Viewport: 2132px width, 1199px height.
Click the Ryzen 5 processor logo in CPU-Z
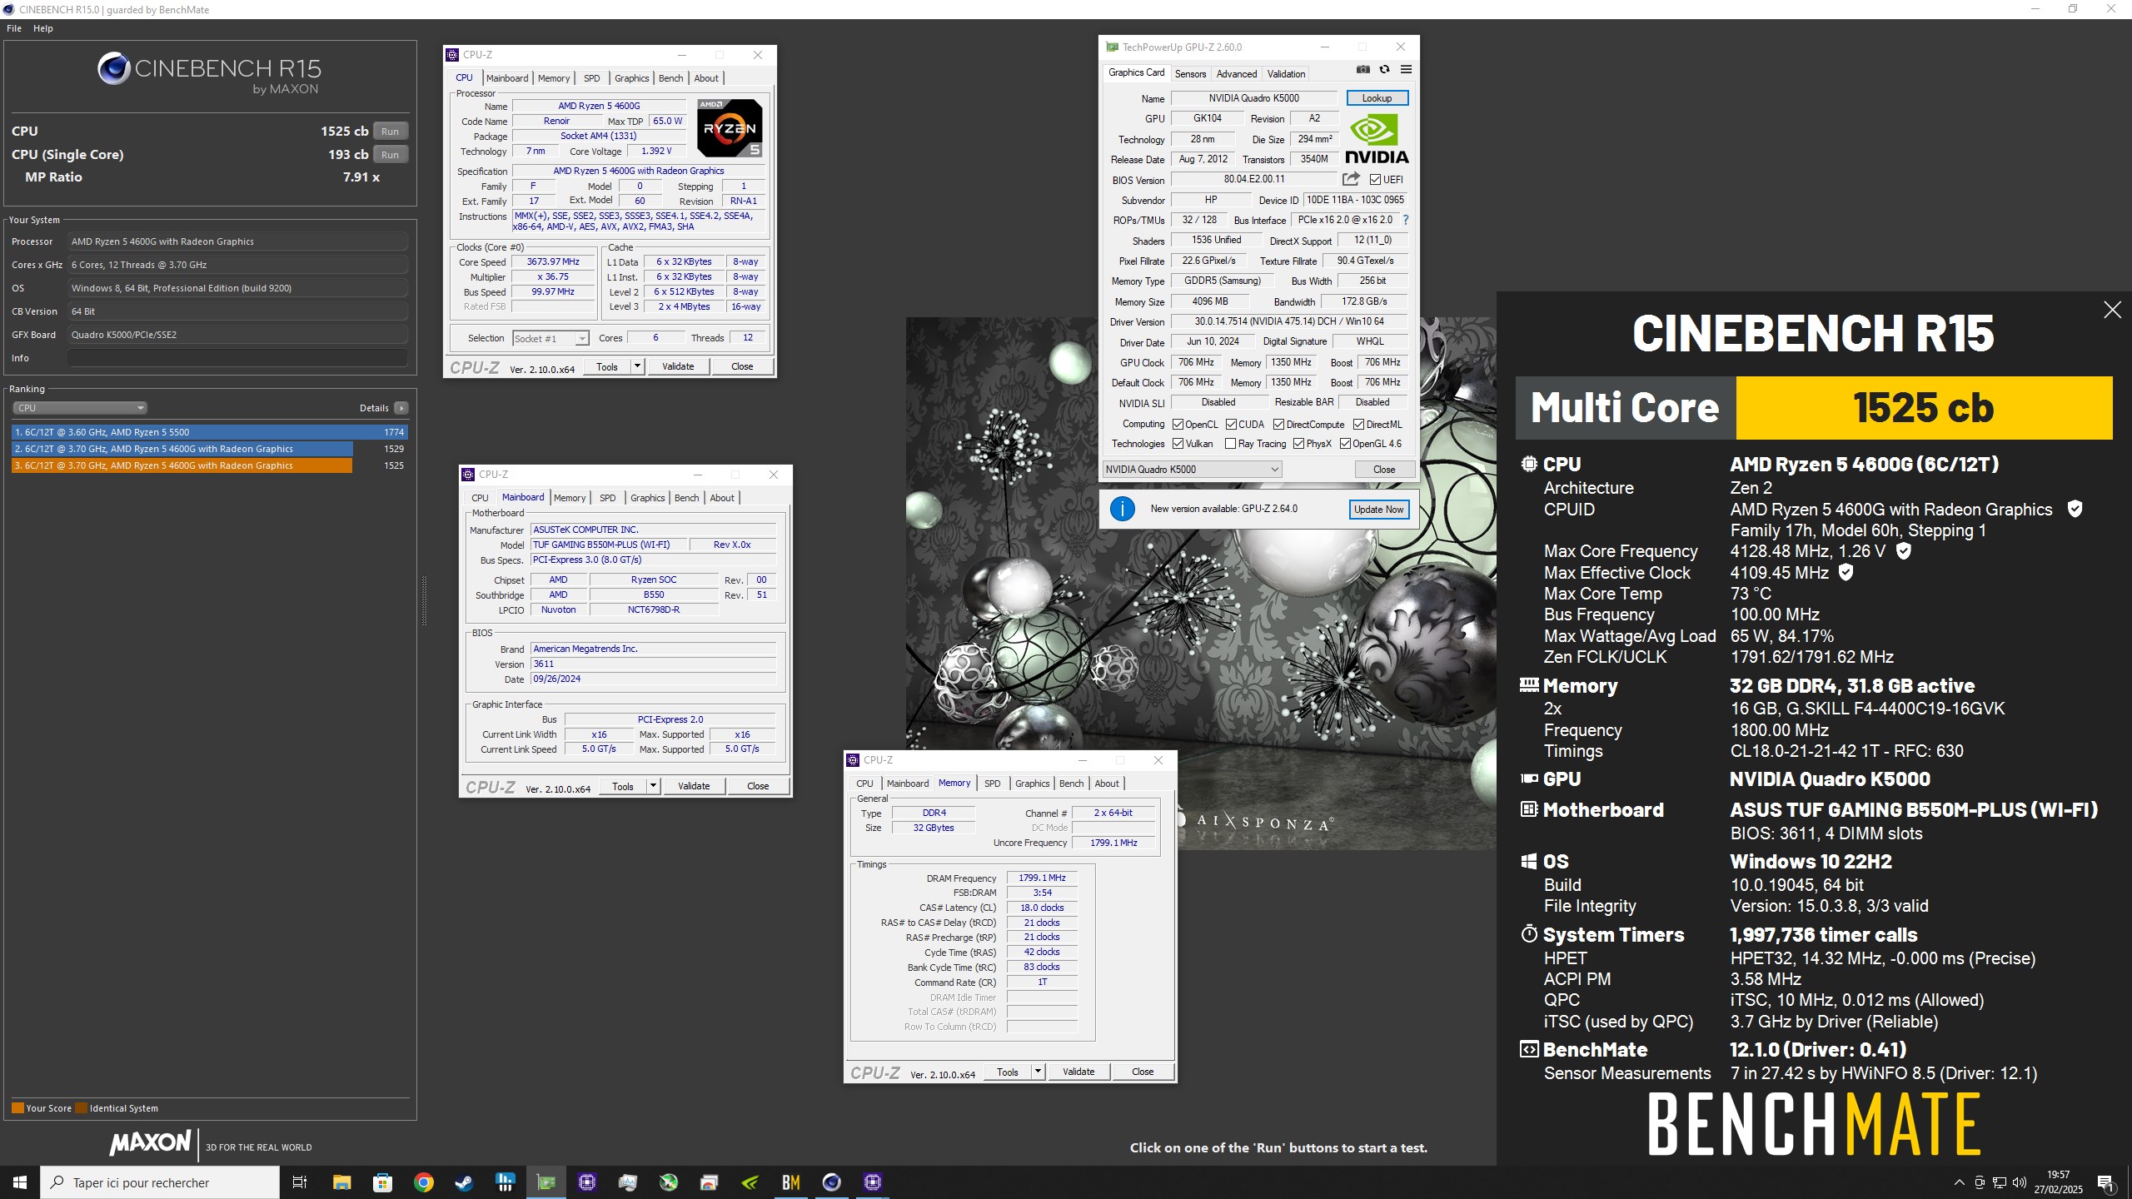[730, 127]
